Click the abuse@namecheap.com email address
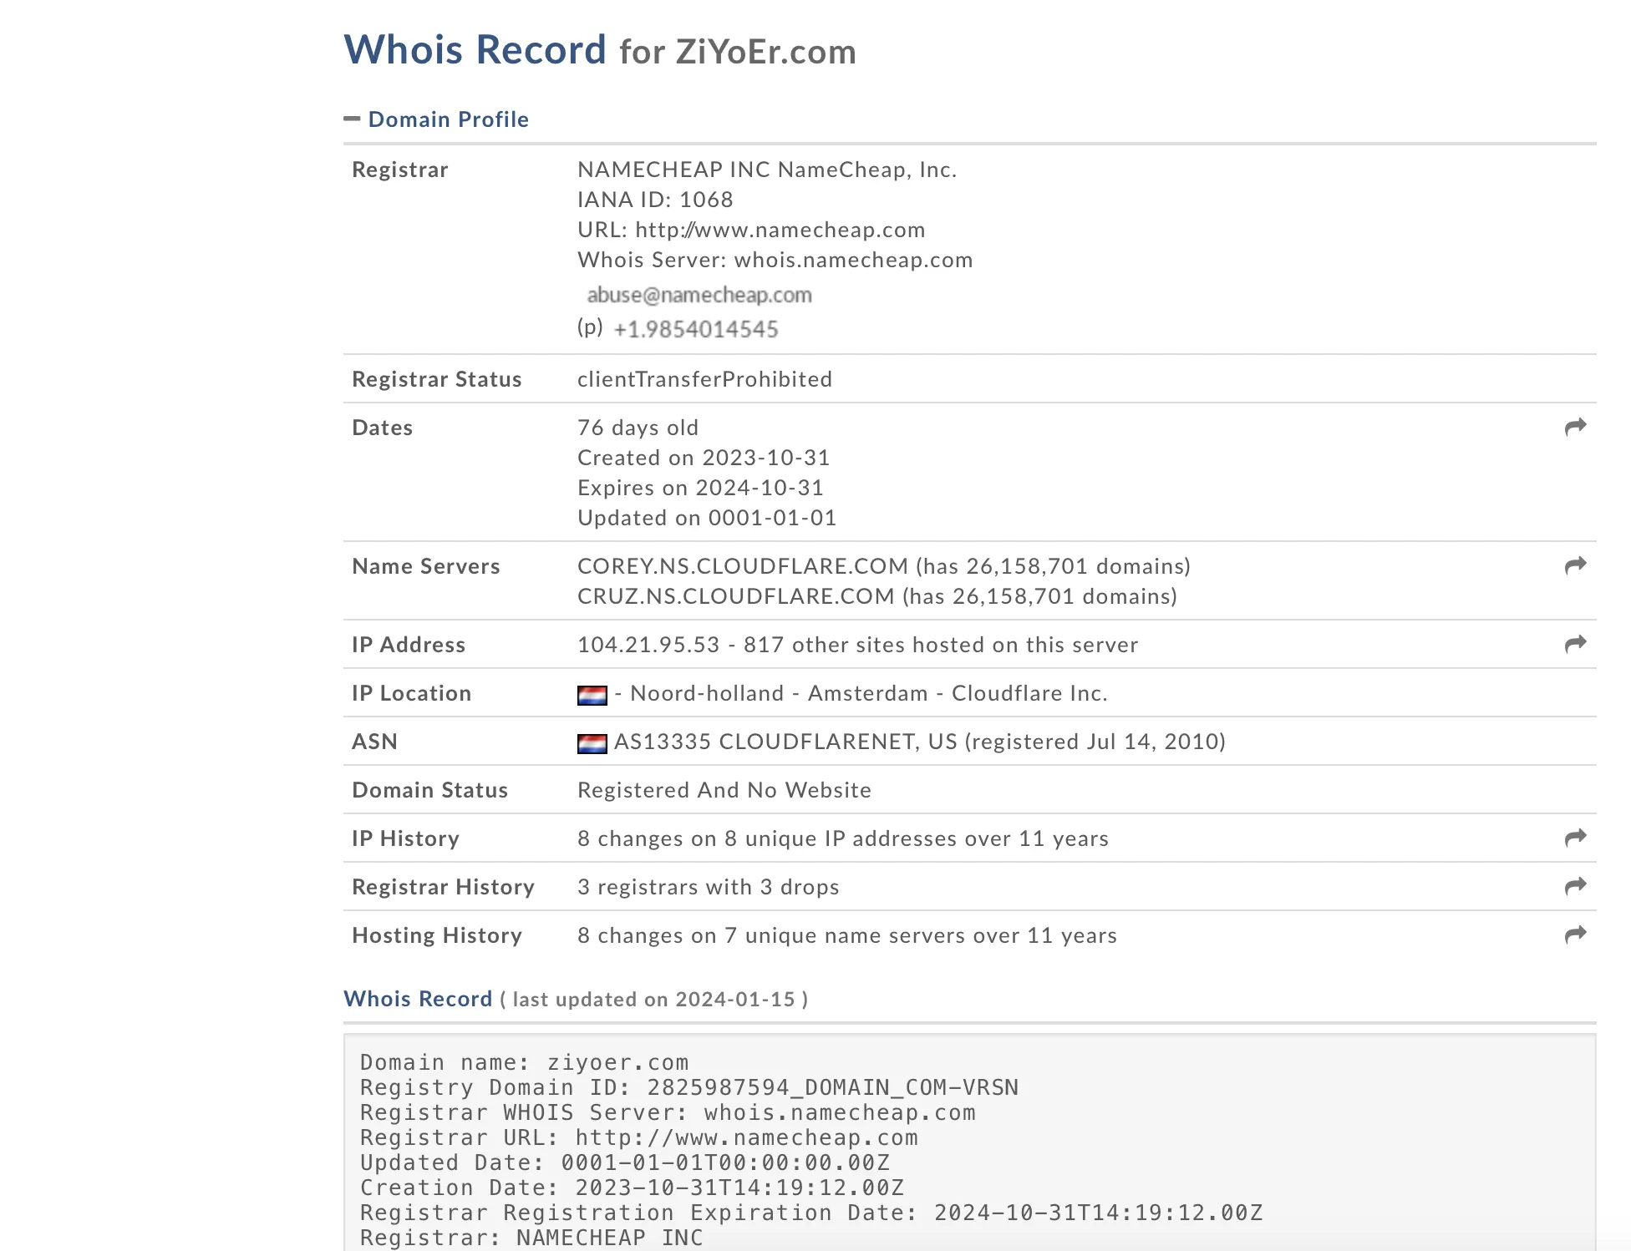The width and height of the screenshot is (1631, 1251). click(x=699, y=295)
